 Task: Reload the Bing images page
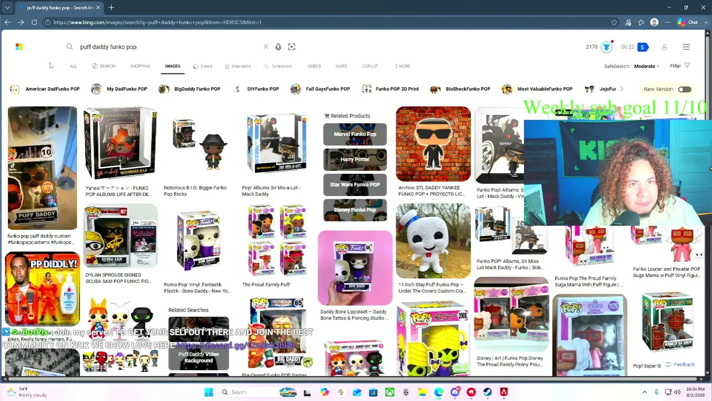coord(34,22)
